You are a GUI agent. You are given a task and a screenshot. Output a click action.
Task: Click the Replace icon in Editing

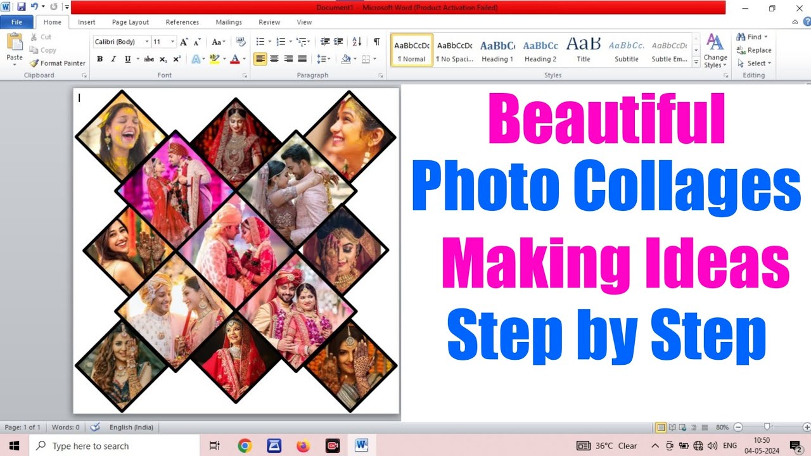point(741,50)
